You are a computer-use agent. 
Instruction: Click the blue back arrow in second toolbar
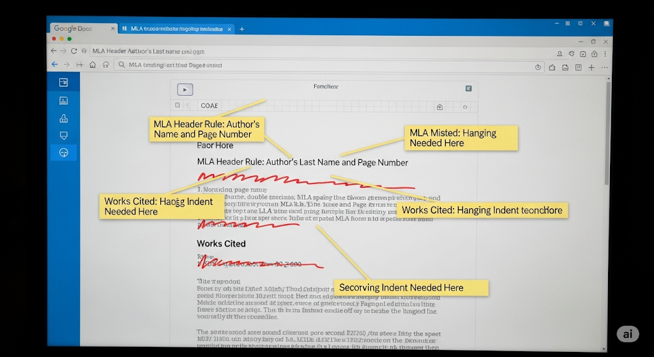click(54, 65)
